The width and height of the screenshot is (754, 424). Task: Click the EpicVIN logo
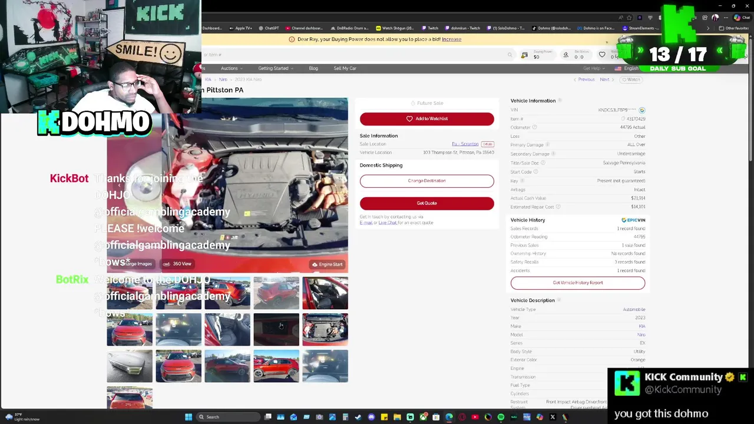pos(633,220)
